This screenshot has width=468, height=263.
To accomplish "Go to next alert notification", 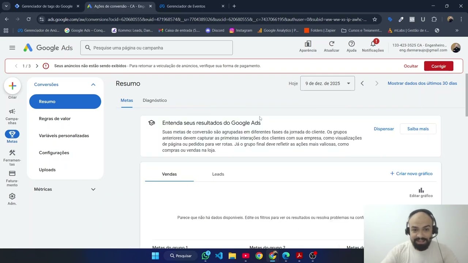I will click(37, 66).
